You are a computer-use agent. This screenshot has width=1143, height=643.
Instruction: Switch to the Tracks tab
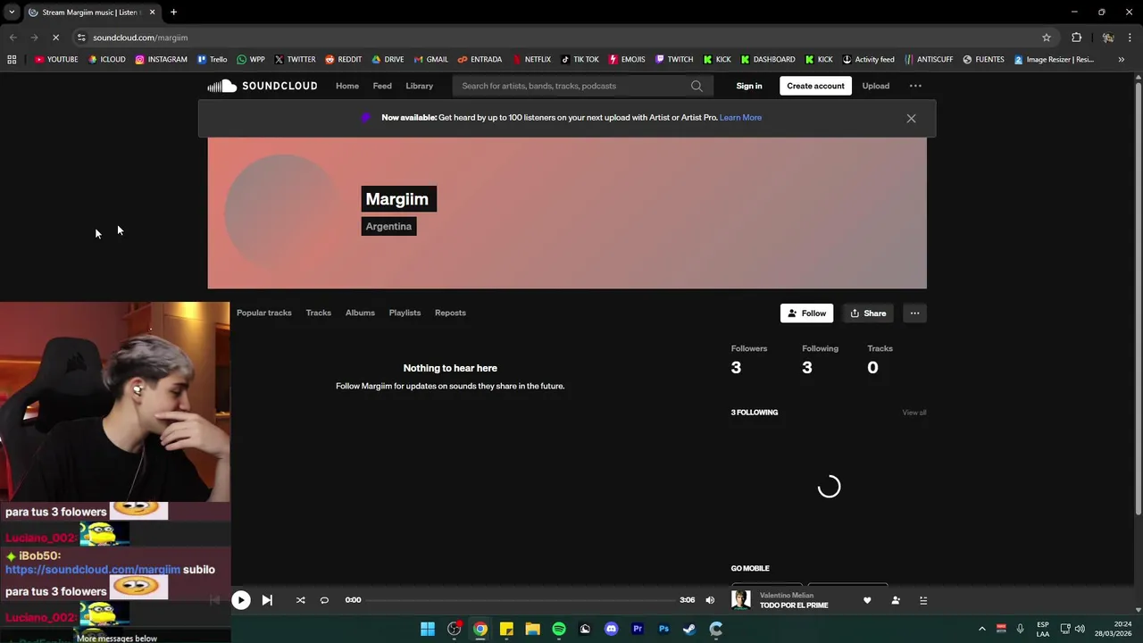318,313
